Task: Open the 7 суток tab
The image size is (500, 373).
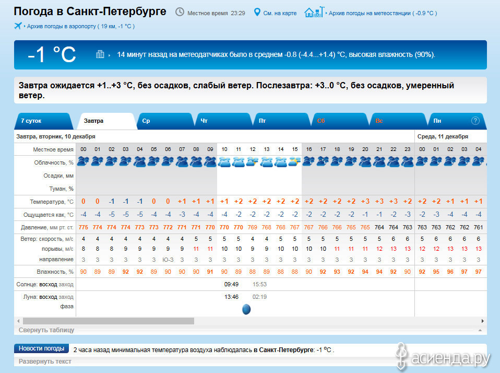Action: click(x=43, y=121)
